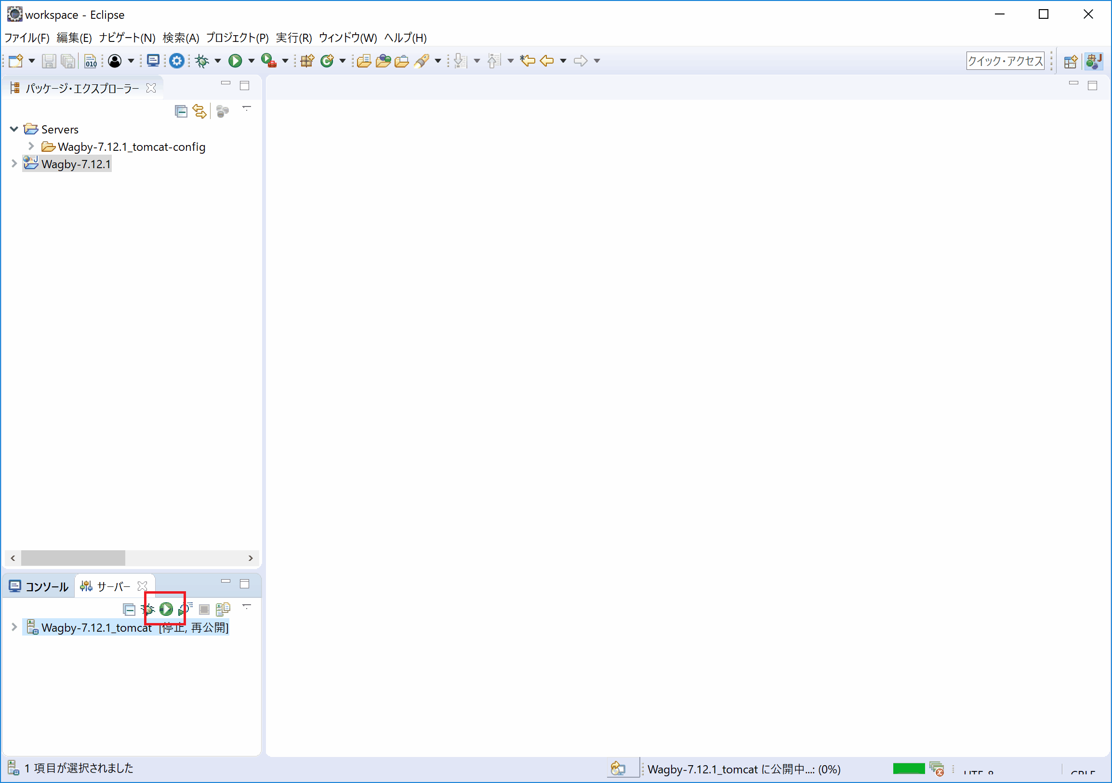The width and height of the screenshot is (1112, 783).
Task: Click the New wizard toolbar icon
Action: (x=16, y=61)
